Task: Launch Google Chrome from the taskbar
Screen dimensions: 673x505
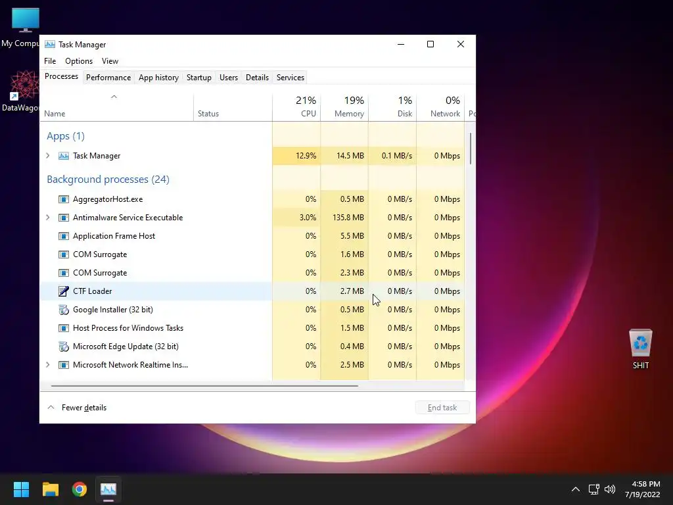Action: coord(80,489)
